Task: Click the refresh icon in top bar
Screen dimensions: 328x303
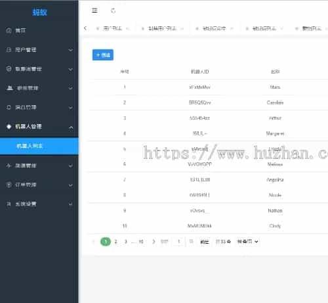Action: click(113, 11)
